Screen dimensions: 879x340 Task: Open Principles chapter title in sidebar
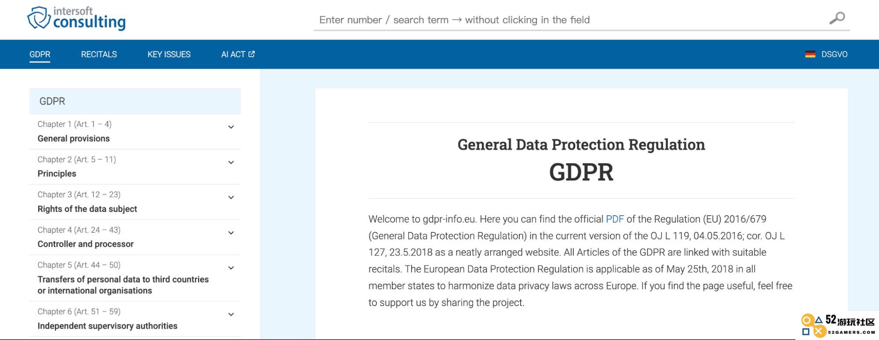57,174
